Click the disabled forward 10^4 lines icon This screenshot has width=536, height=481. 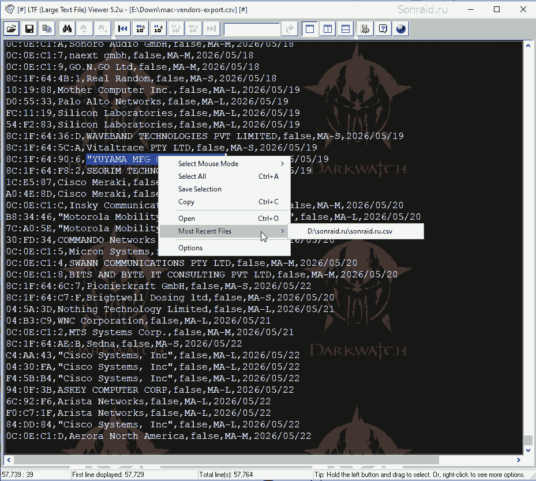pyautogui.click(x=176, y=29)
